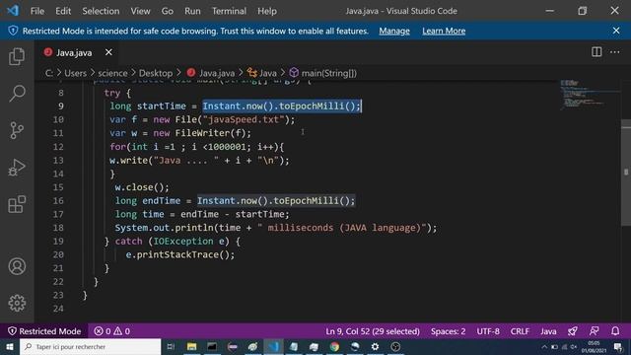The height and width of the screenshot is (355, 631).
Task: Click the Manage link in trust banner
Action: pyautogui.click(x=394, y=31)
